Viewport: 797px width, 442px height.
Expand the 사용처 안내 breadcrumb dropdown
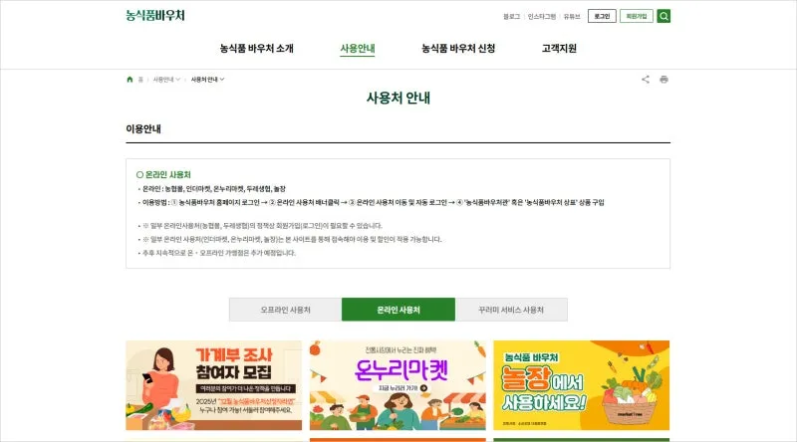pos(207,80)
